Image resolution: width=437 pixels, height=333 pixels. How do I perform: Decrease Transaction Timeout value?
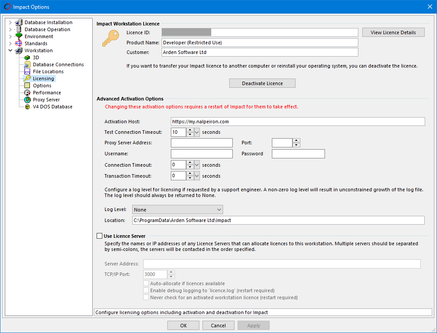click(x=190, y=178)
